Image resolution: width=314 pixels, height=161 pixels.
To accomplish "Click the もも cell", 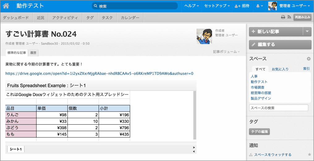I will pos(21,134).
